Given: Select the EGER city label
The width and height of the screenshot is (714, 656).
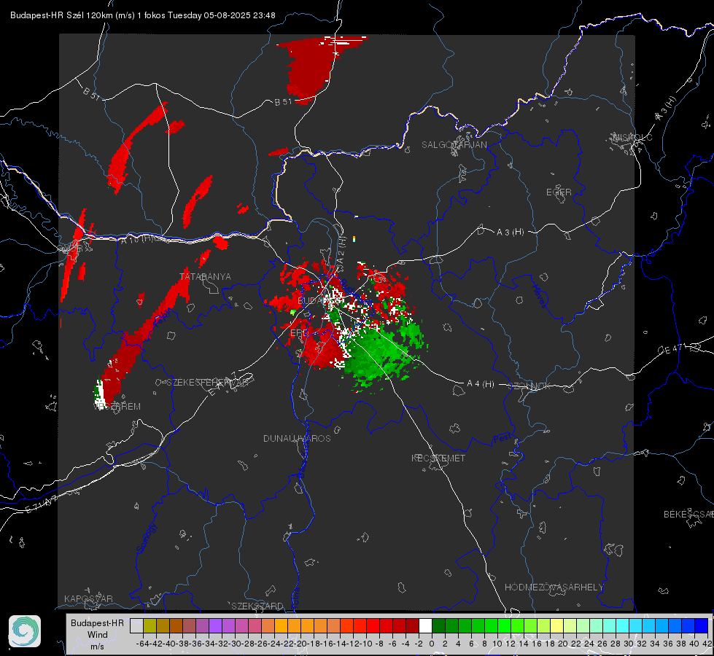Looking at the screenshot, I should tap(559, 192).
